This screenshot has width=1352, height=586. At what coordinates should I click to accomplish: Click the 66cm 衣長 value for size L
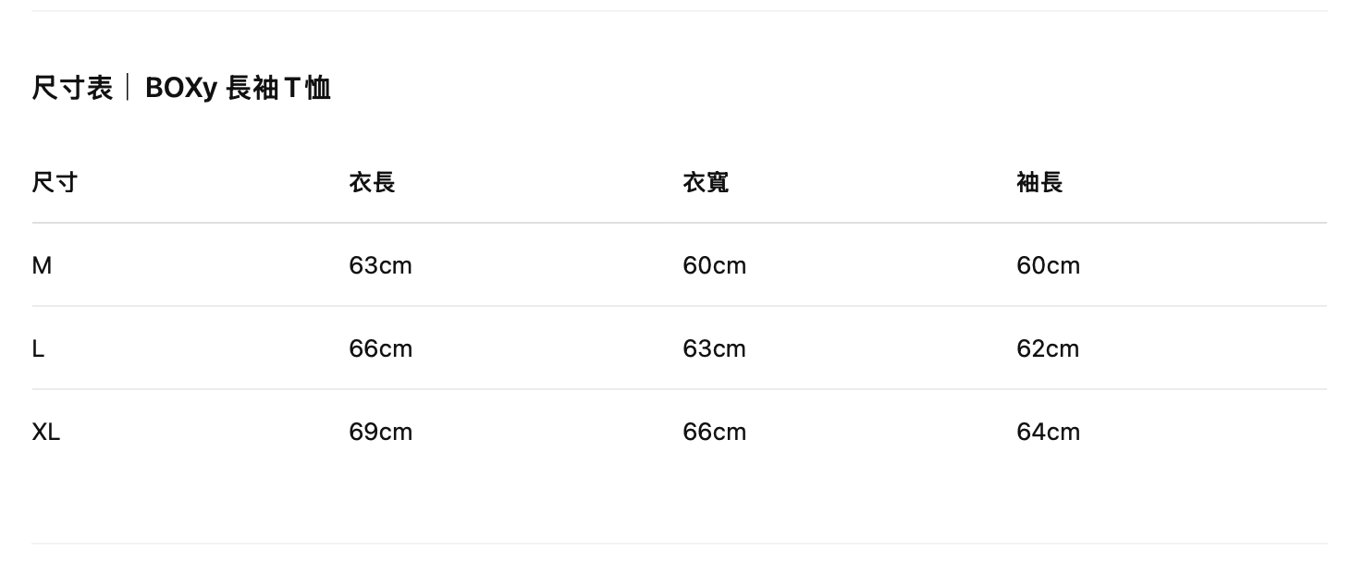click(380, 348)
